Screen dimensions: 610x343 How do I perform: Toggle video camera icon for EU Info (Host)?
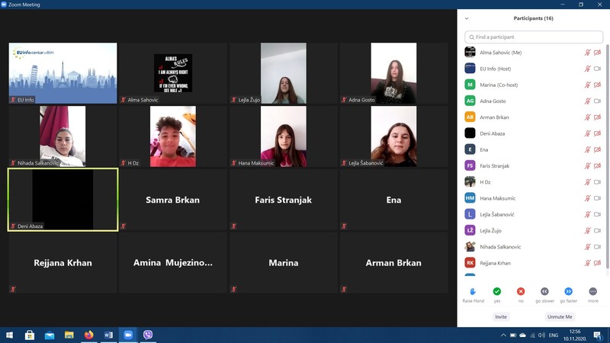point(597,69)
